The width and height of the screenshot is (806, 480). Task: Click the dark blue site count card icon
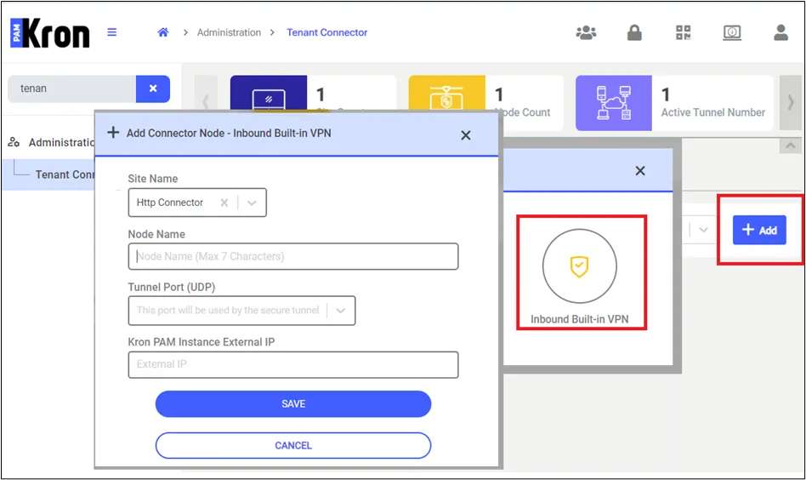[269, 93]
